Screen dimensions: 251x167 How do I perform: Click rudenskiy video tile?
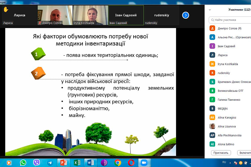[x=162, y=15]
